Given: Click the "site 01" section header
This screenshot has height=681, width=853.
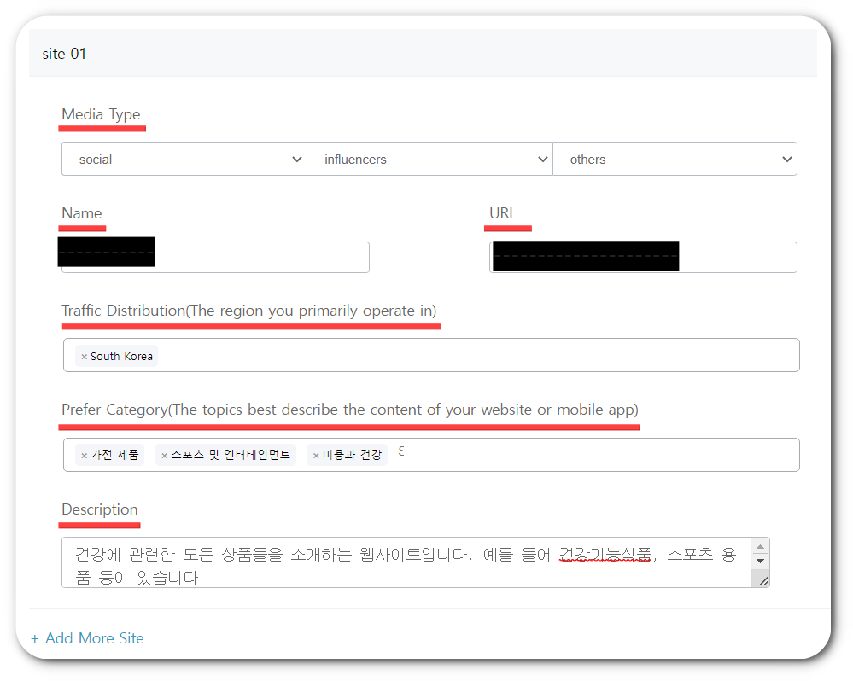Looking at the screenshot, I should tap(64, 53).
